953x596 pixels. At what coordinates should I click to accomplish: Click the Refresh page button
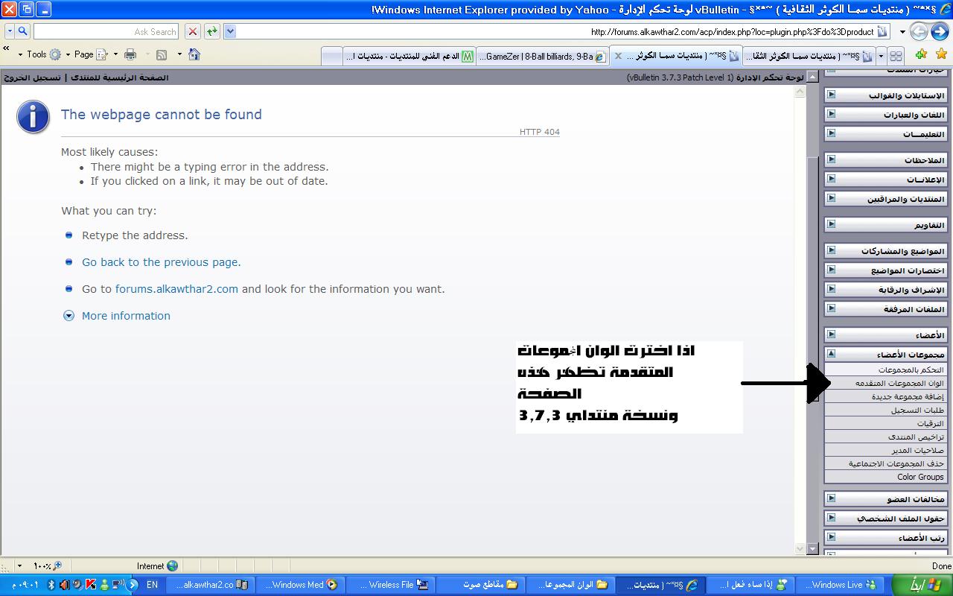[213, 31]
